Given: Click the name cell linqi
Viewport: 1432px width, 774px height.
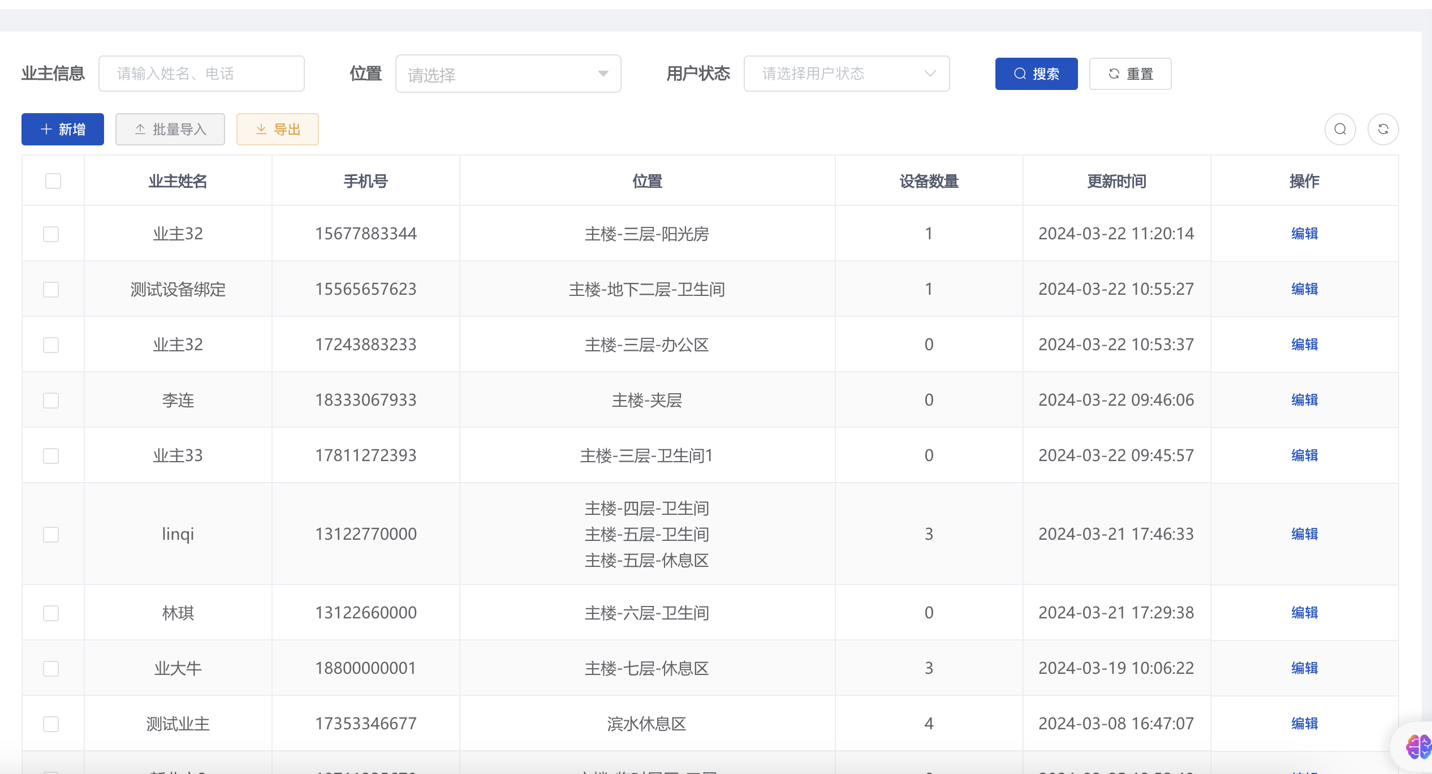Looking at the screenshot, I should [x=178, y=534].
